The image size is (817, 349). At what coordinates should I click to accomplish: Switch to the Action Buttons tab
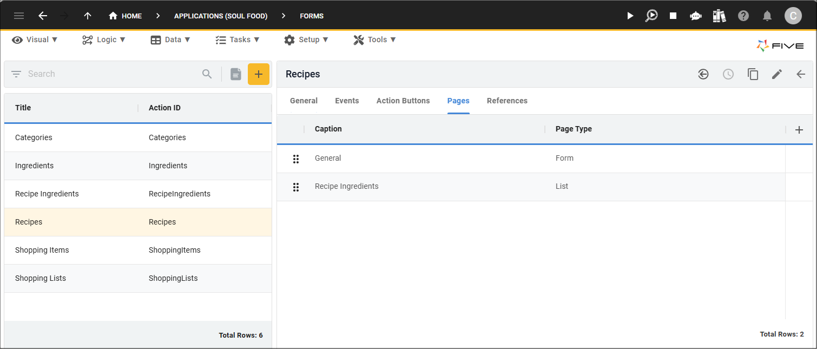point(403,101)
